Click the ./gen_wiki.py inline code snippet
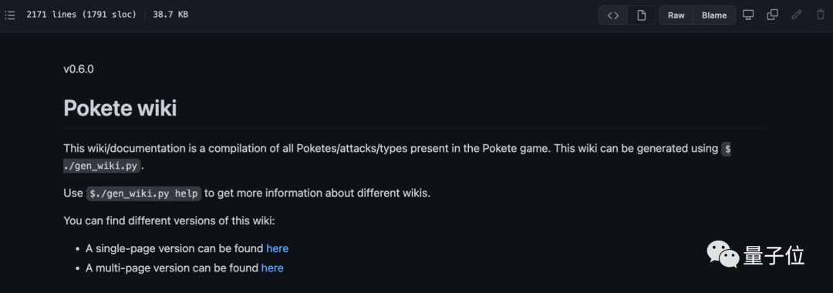 (x=103, y=166)
